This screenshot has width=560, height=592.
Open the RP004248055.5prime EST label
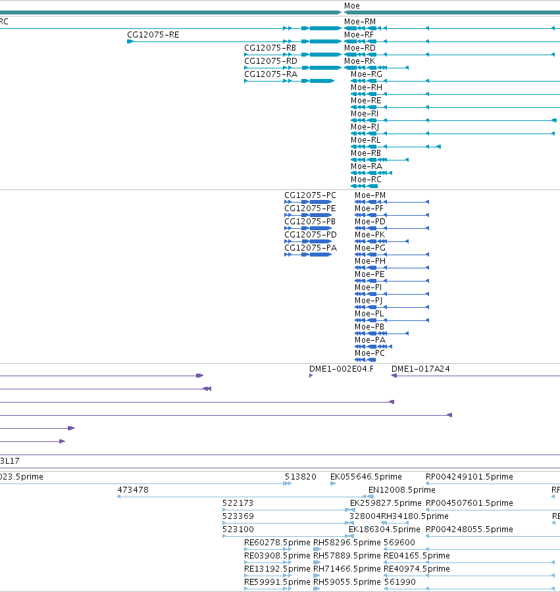[x=469, y=530]
